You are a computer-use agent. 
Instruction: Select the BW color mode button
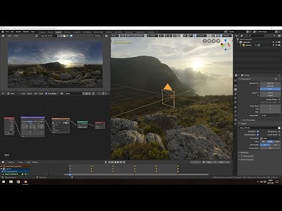[x=263, y=141]
